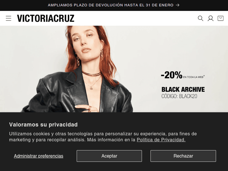
Task: Open the Política de Privacidad link
Action: point(161,140)
